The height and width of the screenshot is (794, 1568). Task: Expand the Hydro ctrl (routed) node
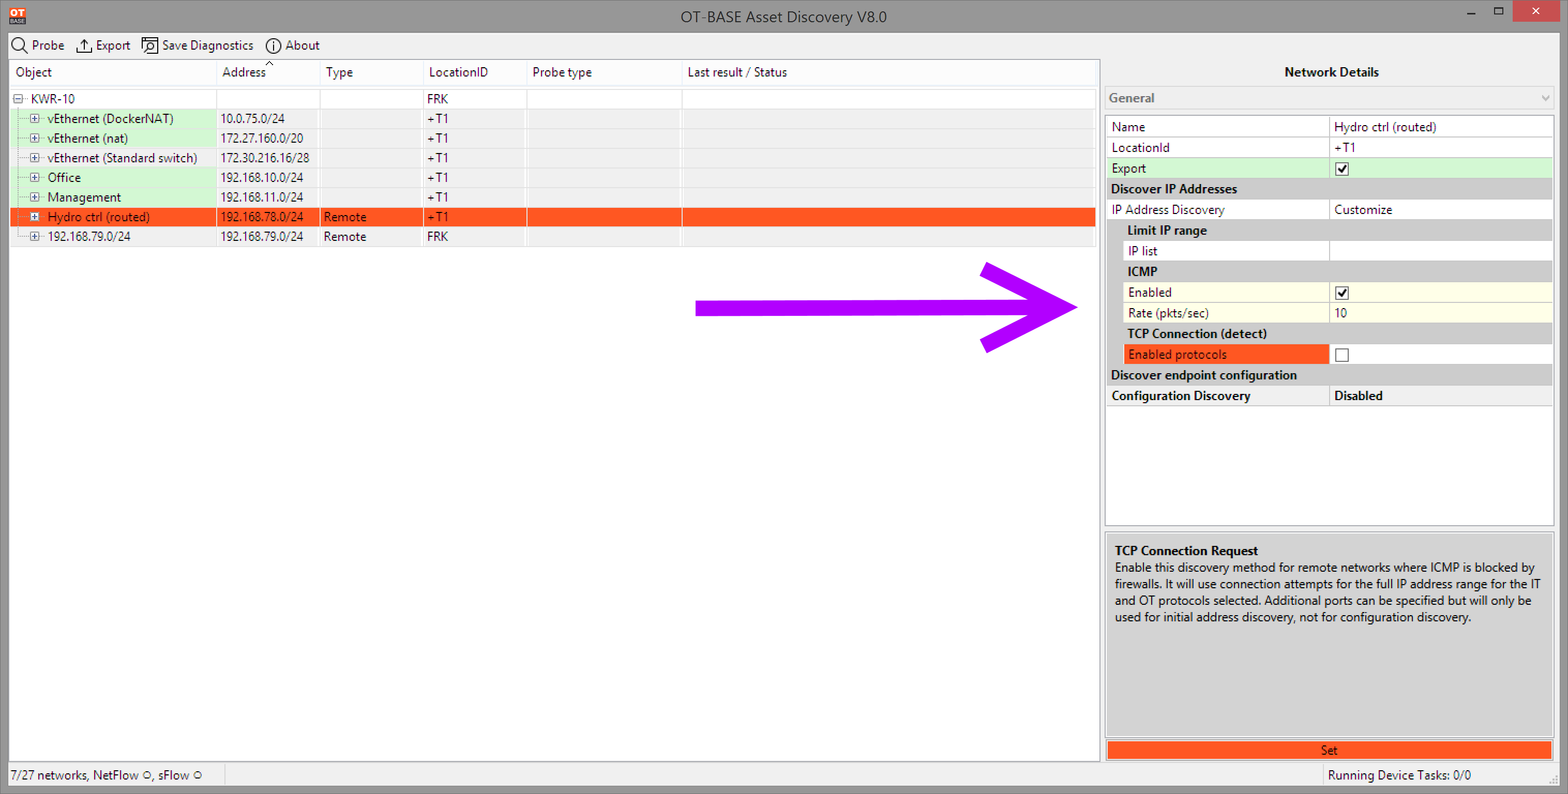(x=35, y=217)
